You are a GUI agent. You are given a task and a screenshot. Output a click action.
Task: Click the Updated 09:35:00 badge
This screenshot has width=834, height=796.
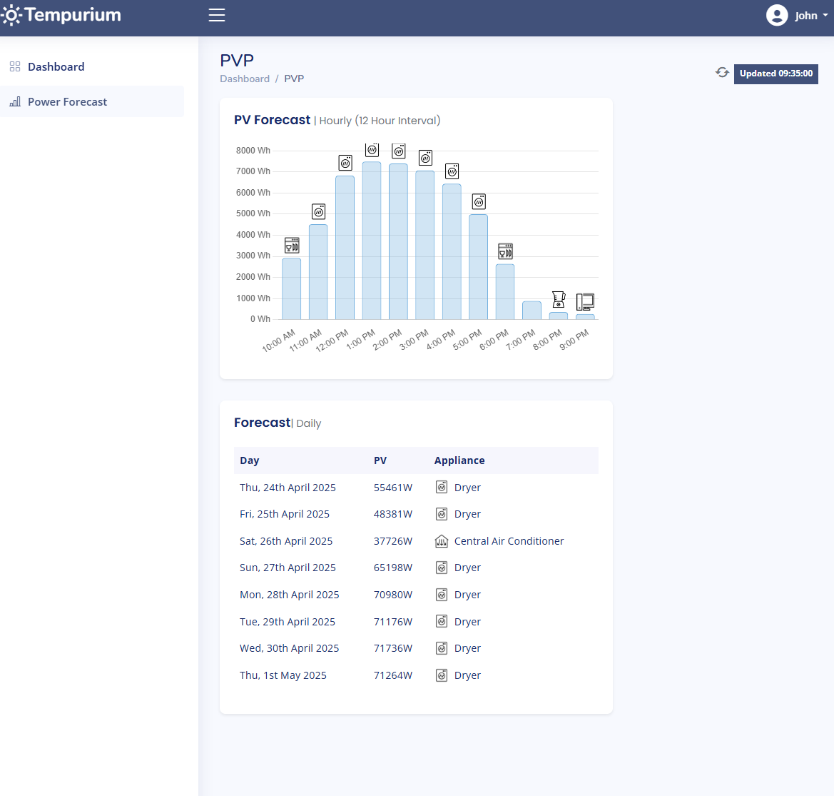775,74
